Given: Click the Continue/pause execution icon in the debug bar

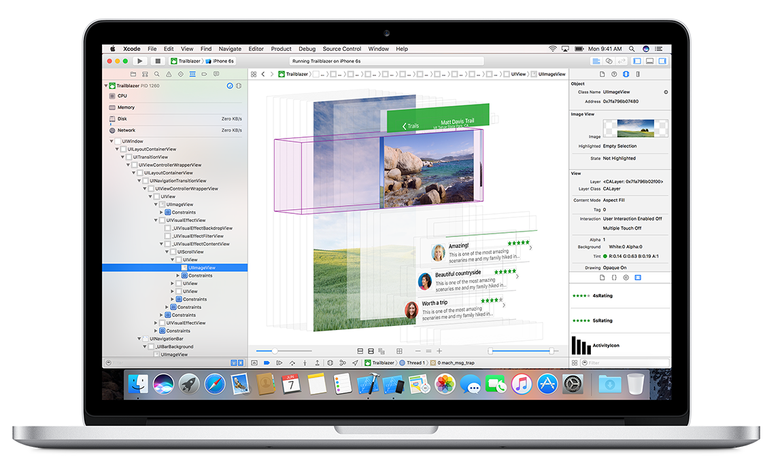Looking at the screenshot, I should point(279,363).
